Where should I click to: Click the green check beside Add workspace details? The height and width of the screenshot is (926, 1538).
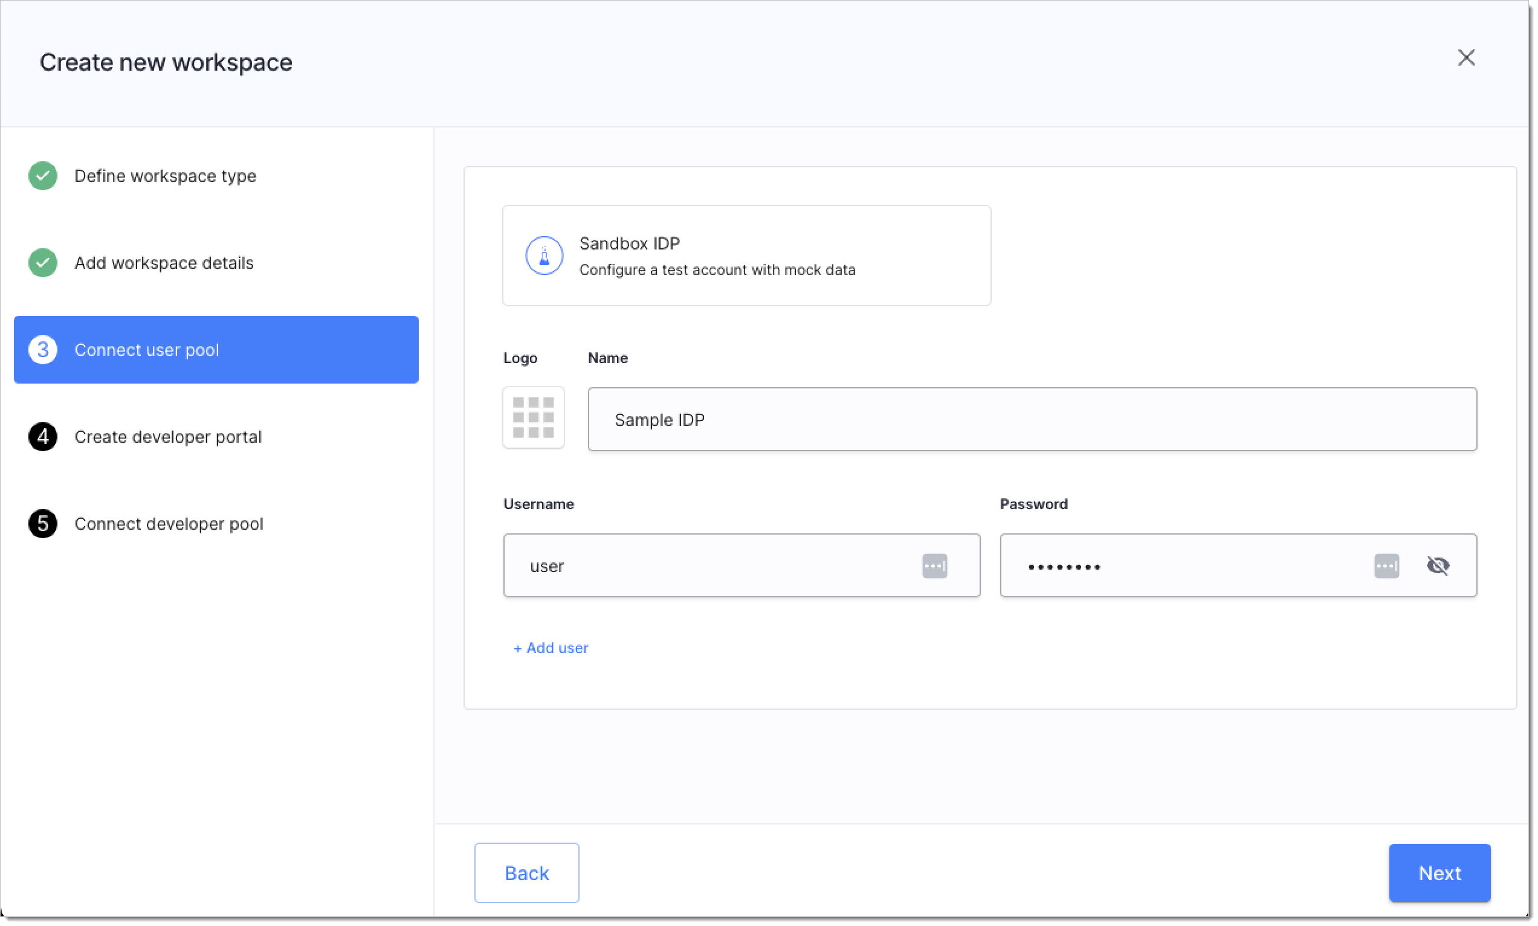click(42, 263)
